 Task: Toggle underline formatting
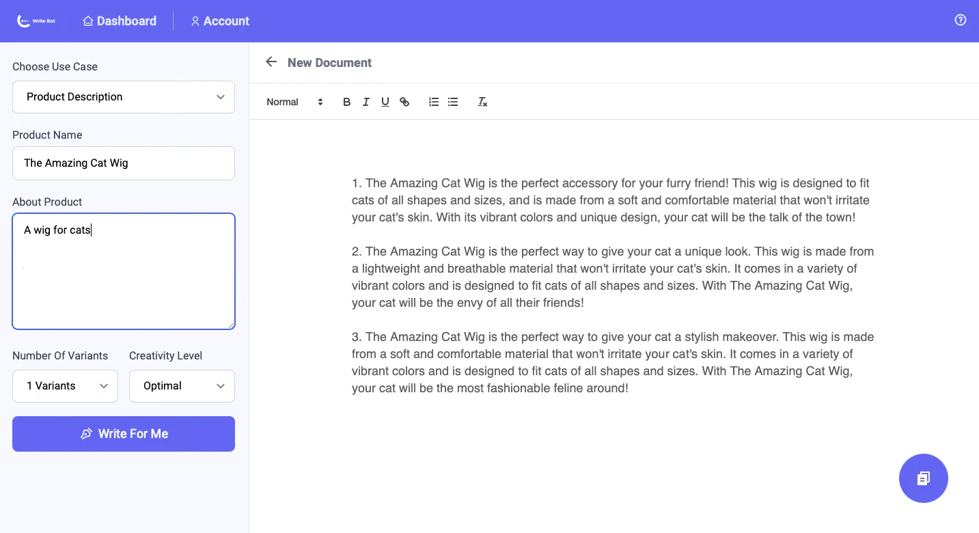tap(385, 101)
